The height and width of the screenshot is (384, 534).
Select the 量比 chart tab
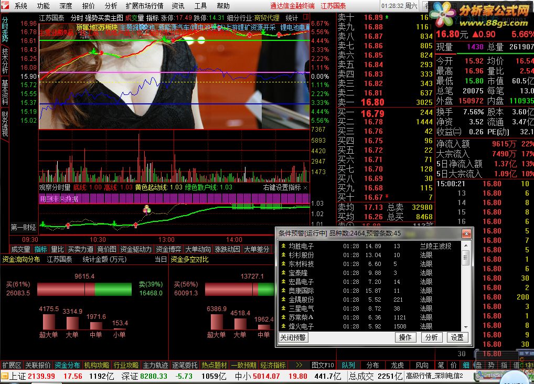[57, 249]
